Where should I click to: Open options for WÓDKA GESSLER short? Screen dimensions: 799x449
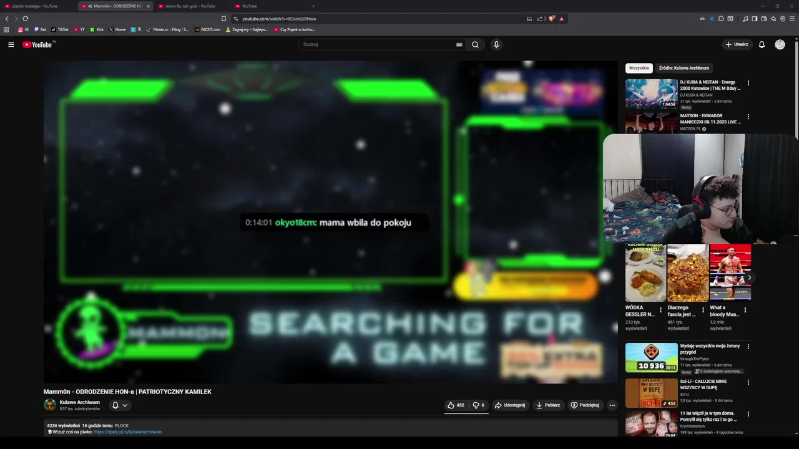(x=660, y=310)
